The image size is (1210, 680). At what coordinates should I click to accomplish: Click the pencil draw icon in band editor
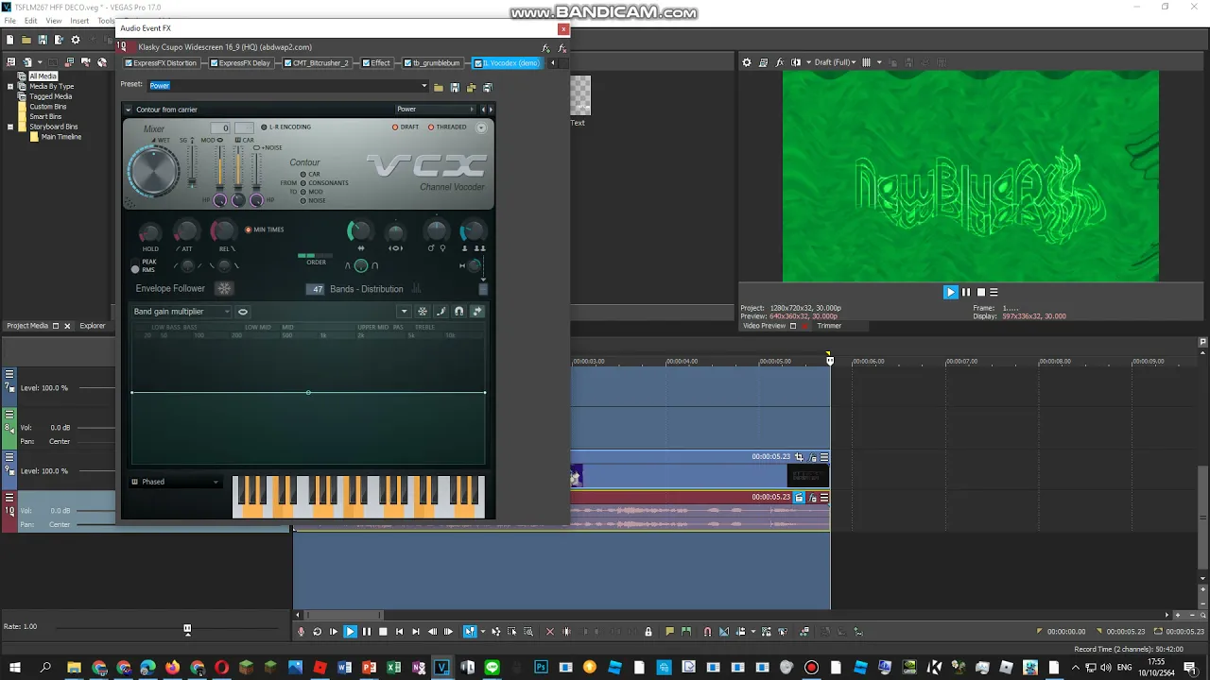(x=441, y=312)
